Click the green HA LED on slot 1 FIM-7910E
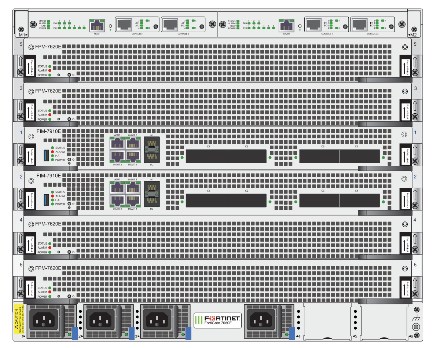 [52, 156]
